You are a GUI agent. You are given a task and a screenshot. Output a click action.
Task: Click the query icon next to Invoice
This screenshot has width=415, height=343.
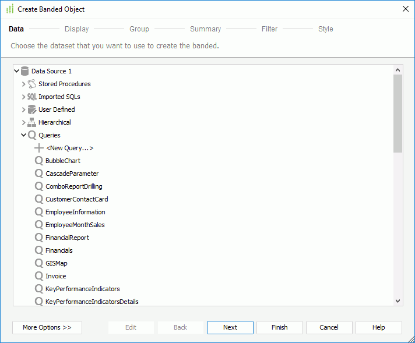(x=39, y=276)
